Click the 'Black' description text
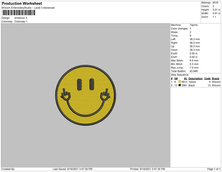Viewport: 222px width, 172px height. [x=192, y=85]
